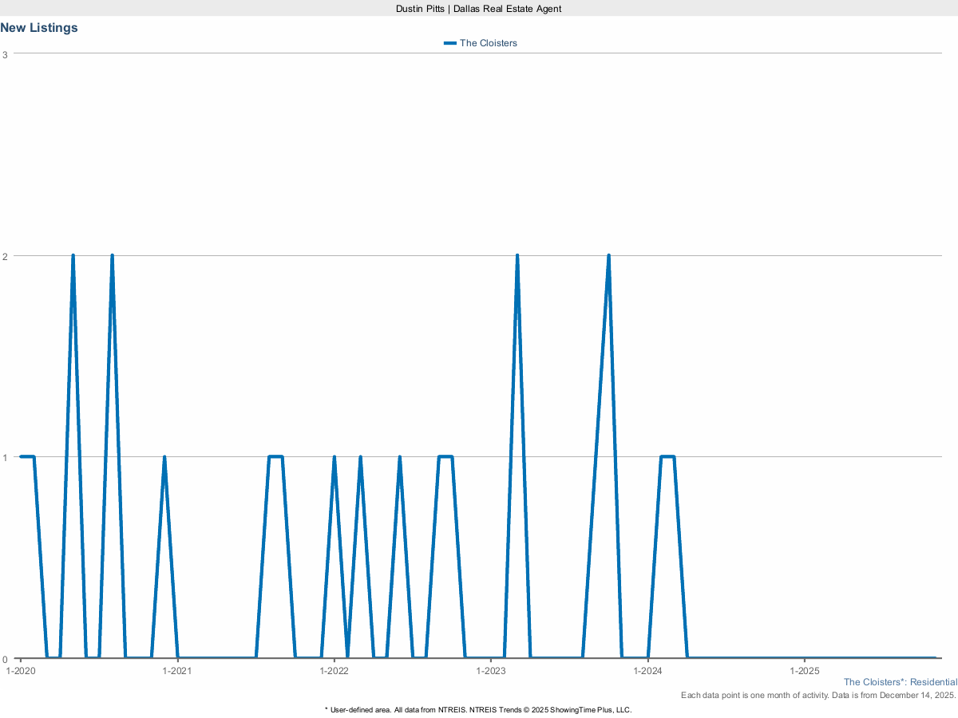Select the 1-2023 x-axis label
The image size is (958, 718).
coord(491,671)
